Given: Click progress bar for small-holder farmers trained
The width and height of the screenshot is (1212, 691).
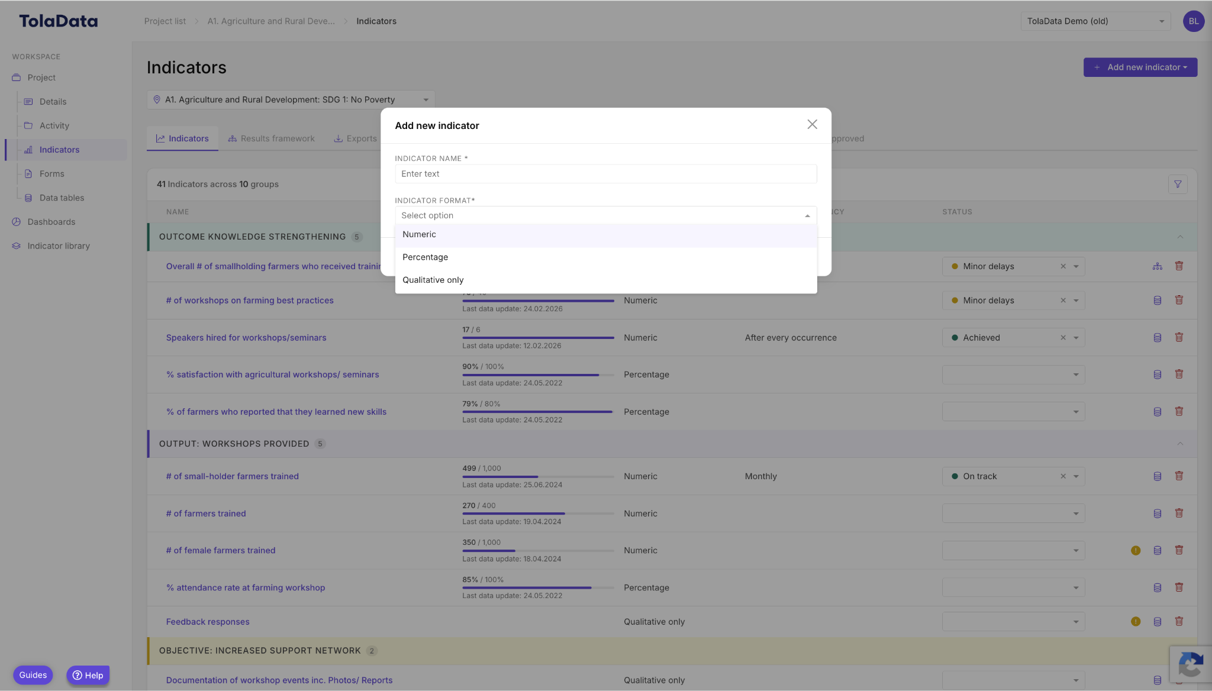Looking at the screenshot, I should [538, 476].
